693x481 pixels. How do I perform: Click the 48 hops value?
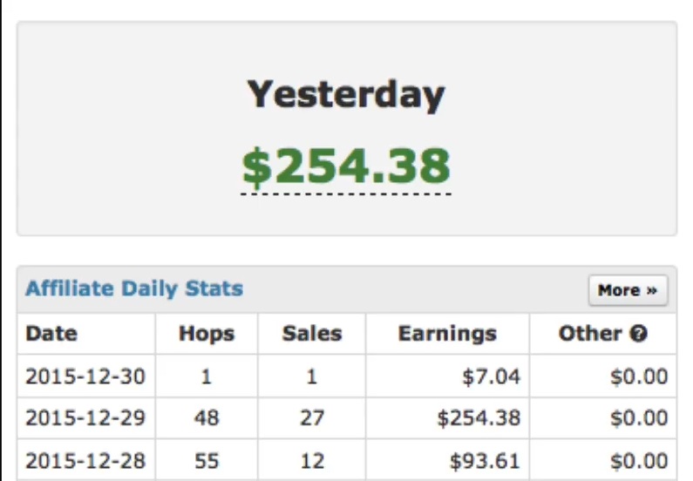(x=207, y=418)
